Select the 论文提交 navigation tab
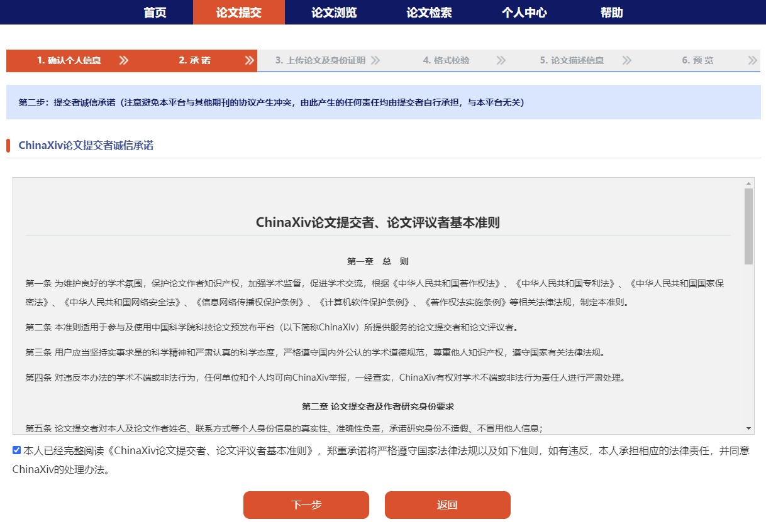This screenshot has height=522, width=766. coord(238,13)
